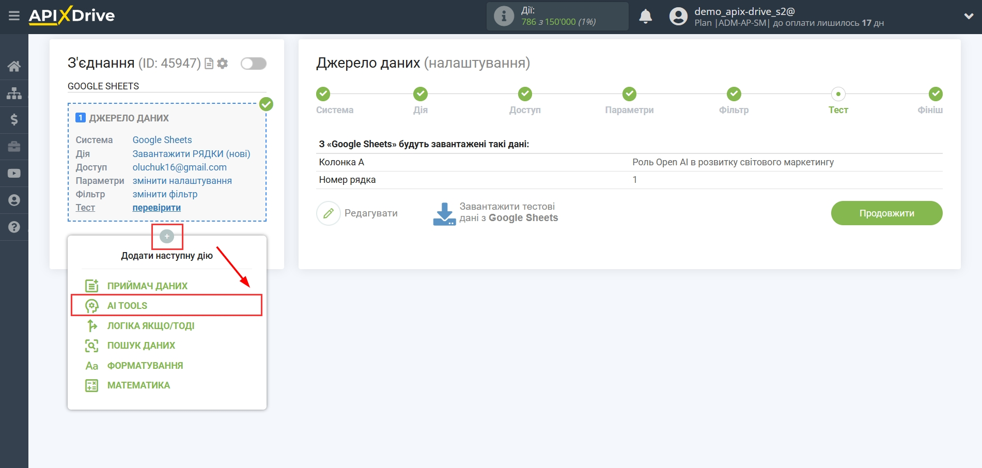Click the data search icon
The height and width of the screenshot is (468, 982).
tap(92, 346)
